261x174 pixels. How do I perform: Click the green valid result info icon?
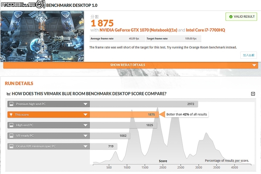231,17
